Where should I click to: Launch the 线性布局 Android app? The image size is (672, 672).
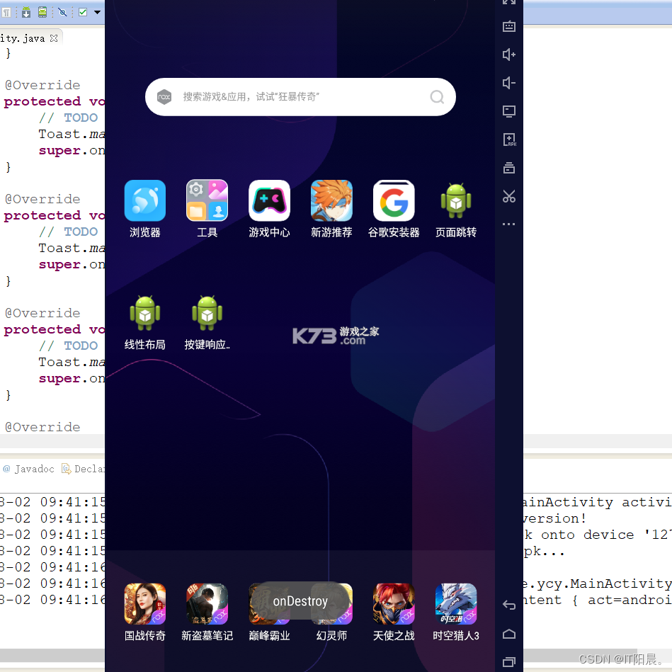pyautogui.click(x=145, y=322)
